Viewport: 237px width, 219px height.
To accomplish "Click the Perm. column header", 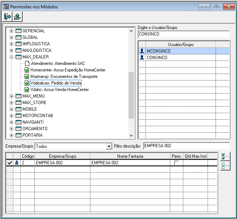I will click(x=176, y=156).
